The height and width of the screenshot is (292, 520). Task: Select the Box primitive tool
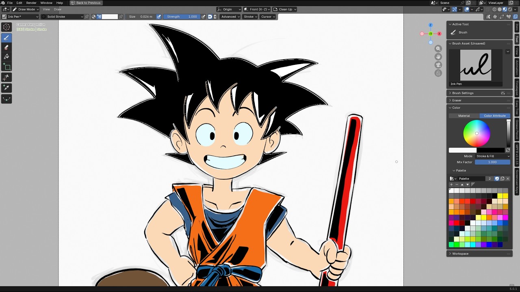pyautogui.click(x=6, y=67)
